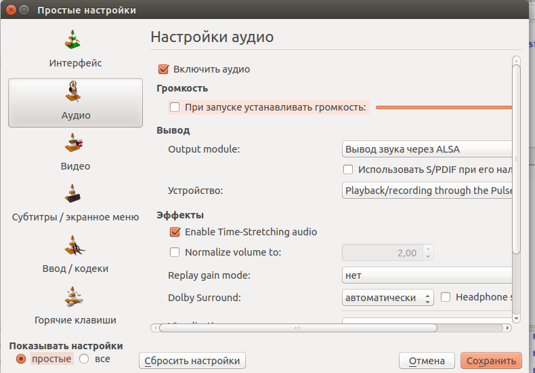Enable При запуске устанавливать громкость checkbox
This screenshot has height=373, width=535.
(x=175, y=107)
